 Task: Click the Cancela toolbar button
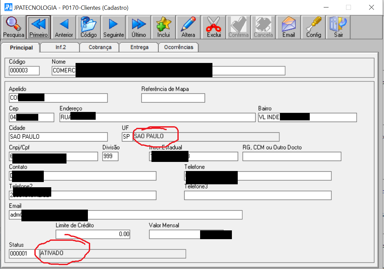263,27
